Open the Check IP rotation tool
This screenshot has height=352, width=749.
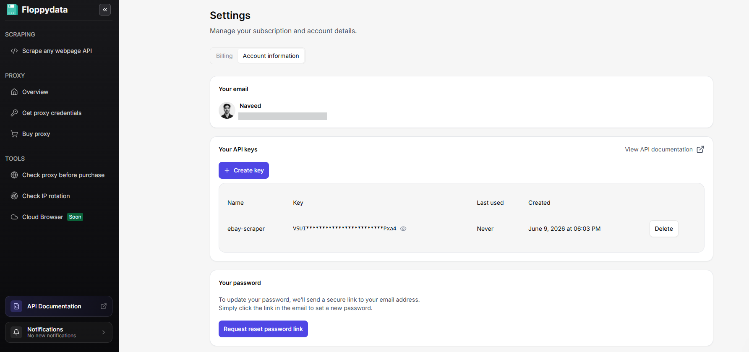coord(46,196)
